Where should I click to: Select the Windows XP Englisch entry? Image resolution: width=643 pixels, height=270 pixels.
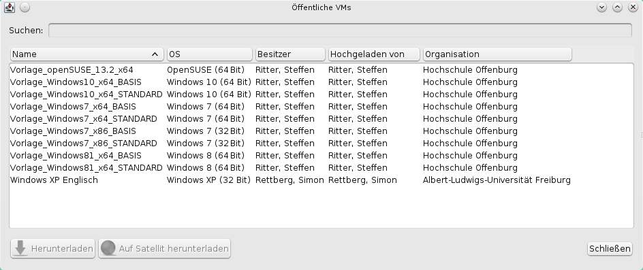(x=321, y=180)
